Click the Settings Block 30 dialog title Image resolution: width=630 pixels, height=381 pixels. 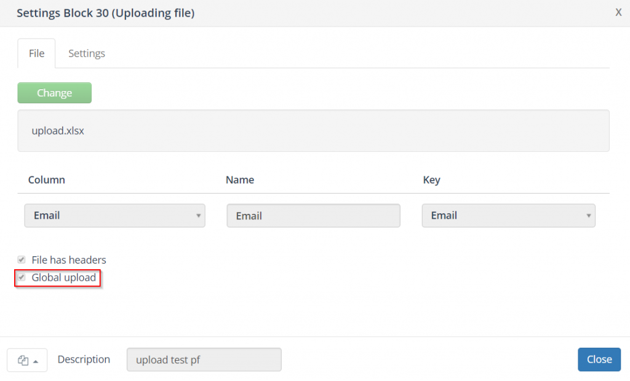pos(105,13)
